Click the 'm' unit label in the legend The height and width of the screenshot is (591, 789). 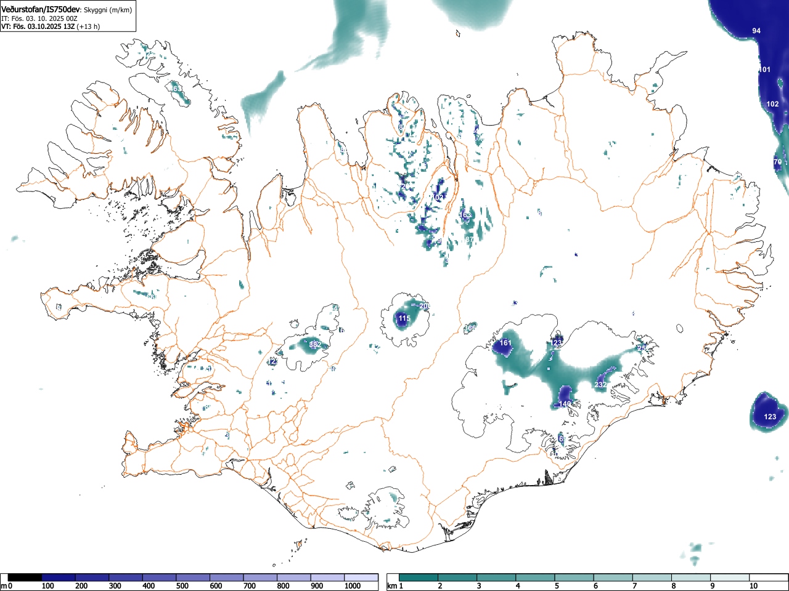coord(4,586)
